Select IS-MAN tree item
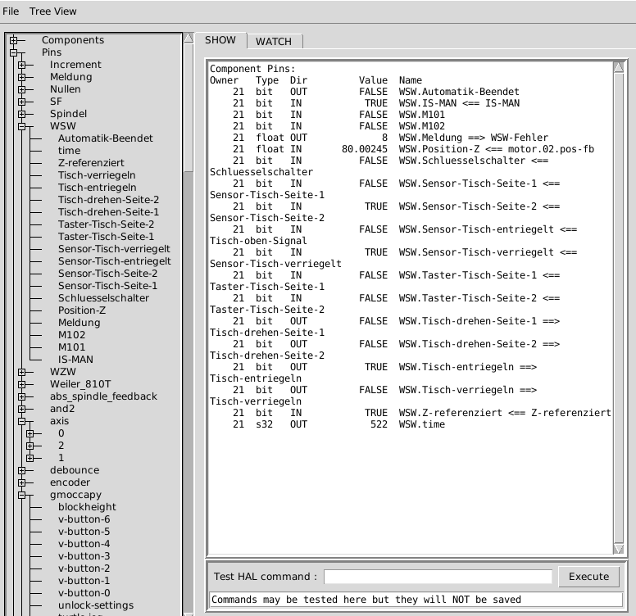 point(76,360)
